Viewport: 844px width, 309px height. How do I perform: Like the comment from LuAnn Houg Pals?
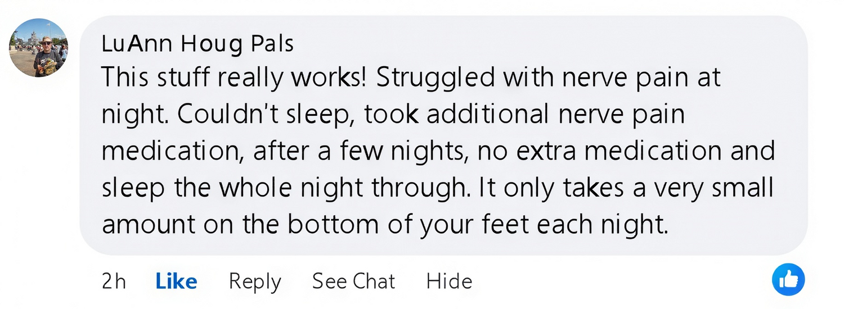tap(176, 281)
